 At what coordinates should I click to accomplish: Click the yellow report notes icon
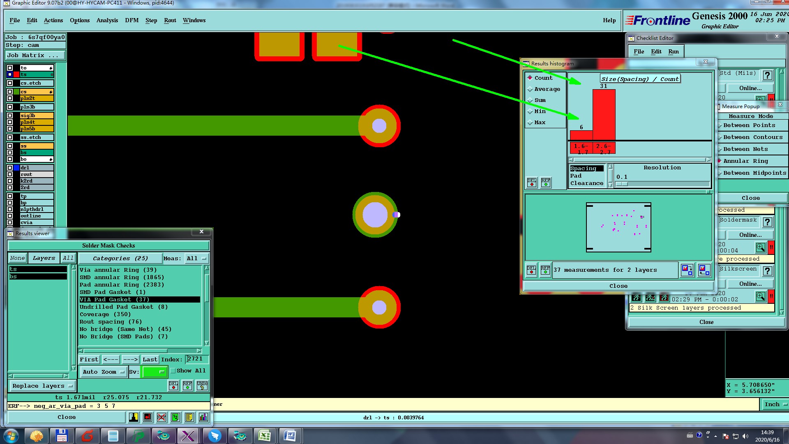click(189, 417)
